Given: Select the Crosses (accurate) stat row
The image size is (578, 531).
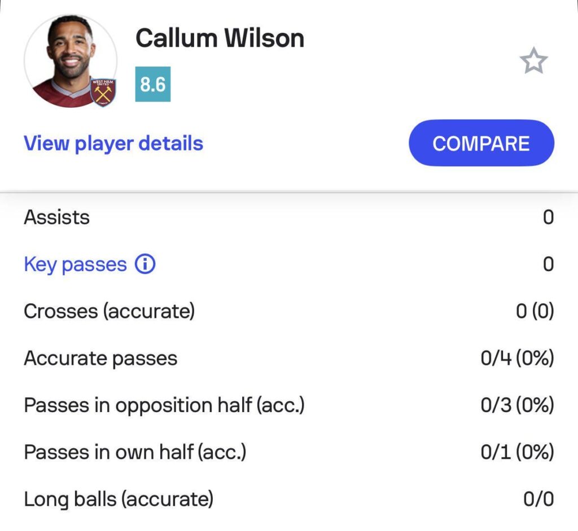Looking at the screenshot, I should [289, 311].
